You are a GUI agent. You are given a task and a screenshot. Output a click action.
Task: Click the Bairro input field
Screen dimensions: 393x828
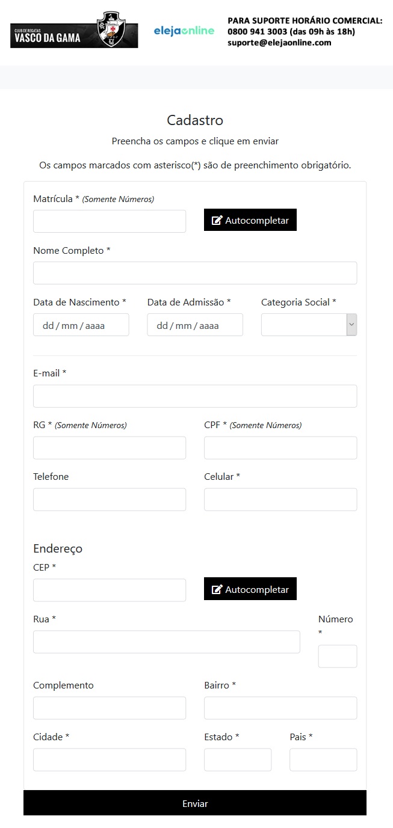pyautogui.click(x=280, y=708)
